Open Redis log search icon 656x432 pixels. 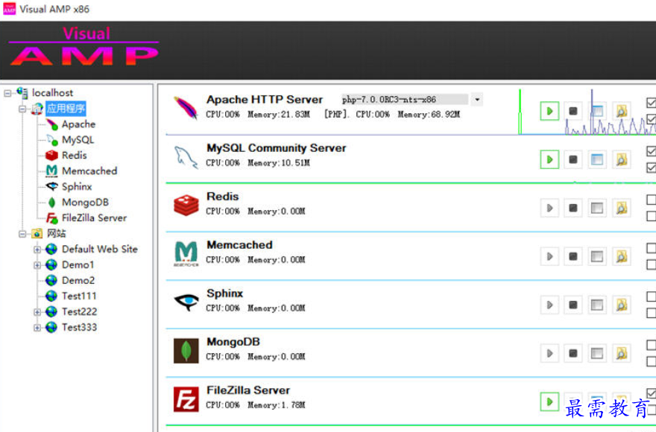coord(621,208)
